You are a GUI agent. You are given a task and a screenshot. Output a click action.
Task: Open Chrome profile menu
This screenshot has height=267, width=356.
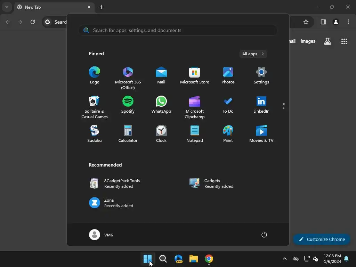(x=336, y=22)
